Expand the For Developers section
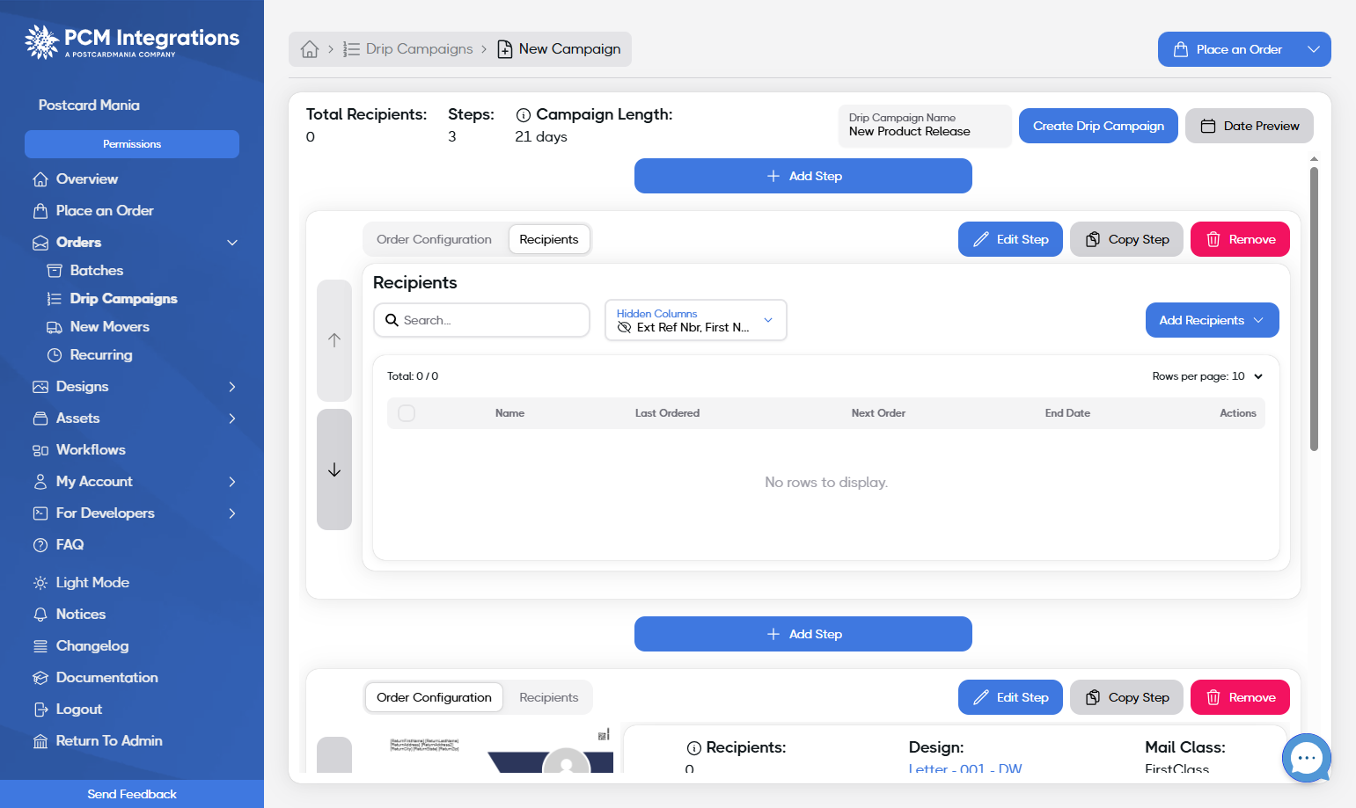The height and width of the screenshot is (808, 1356). coord(232,513)
